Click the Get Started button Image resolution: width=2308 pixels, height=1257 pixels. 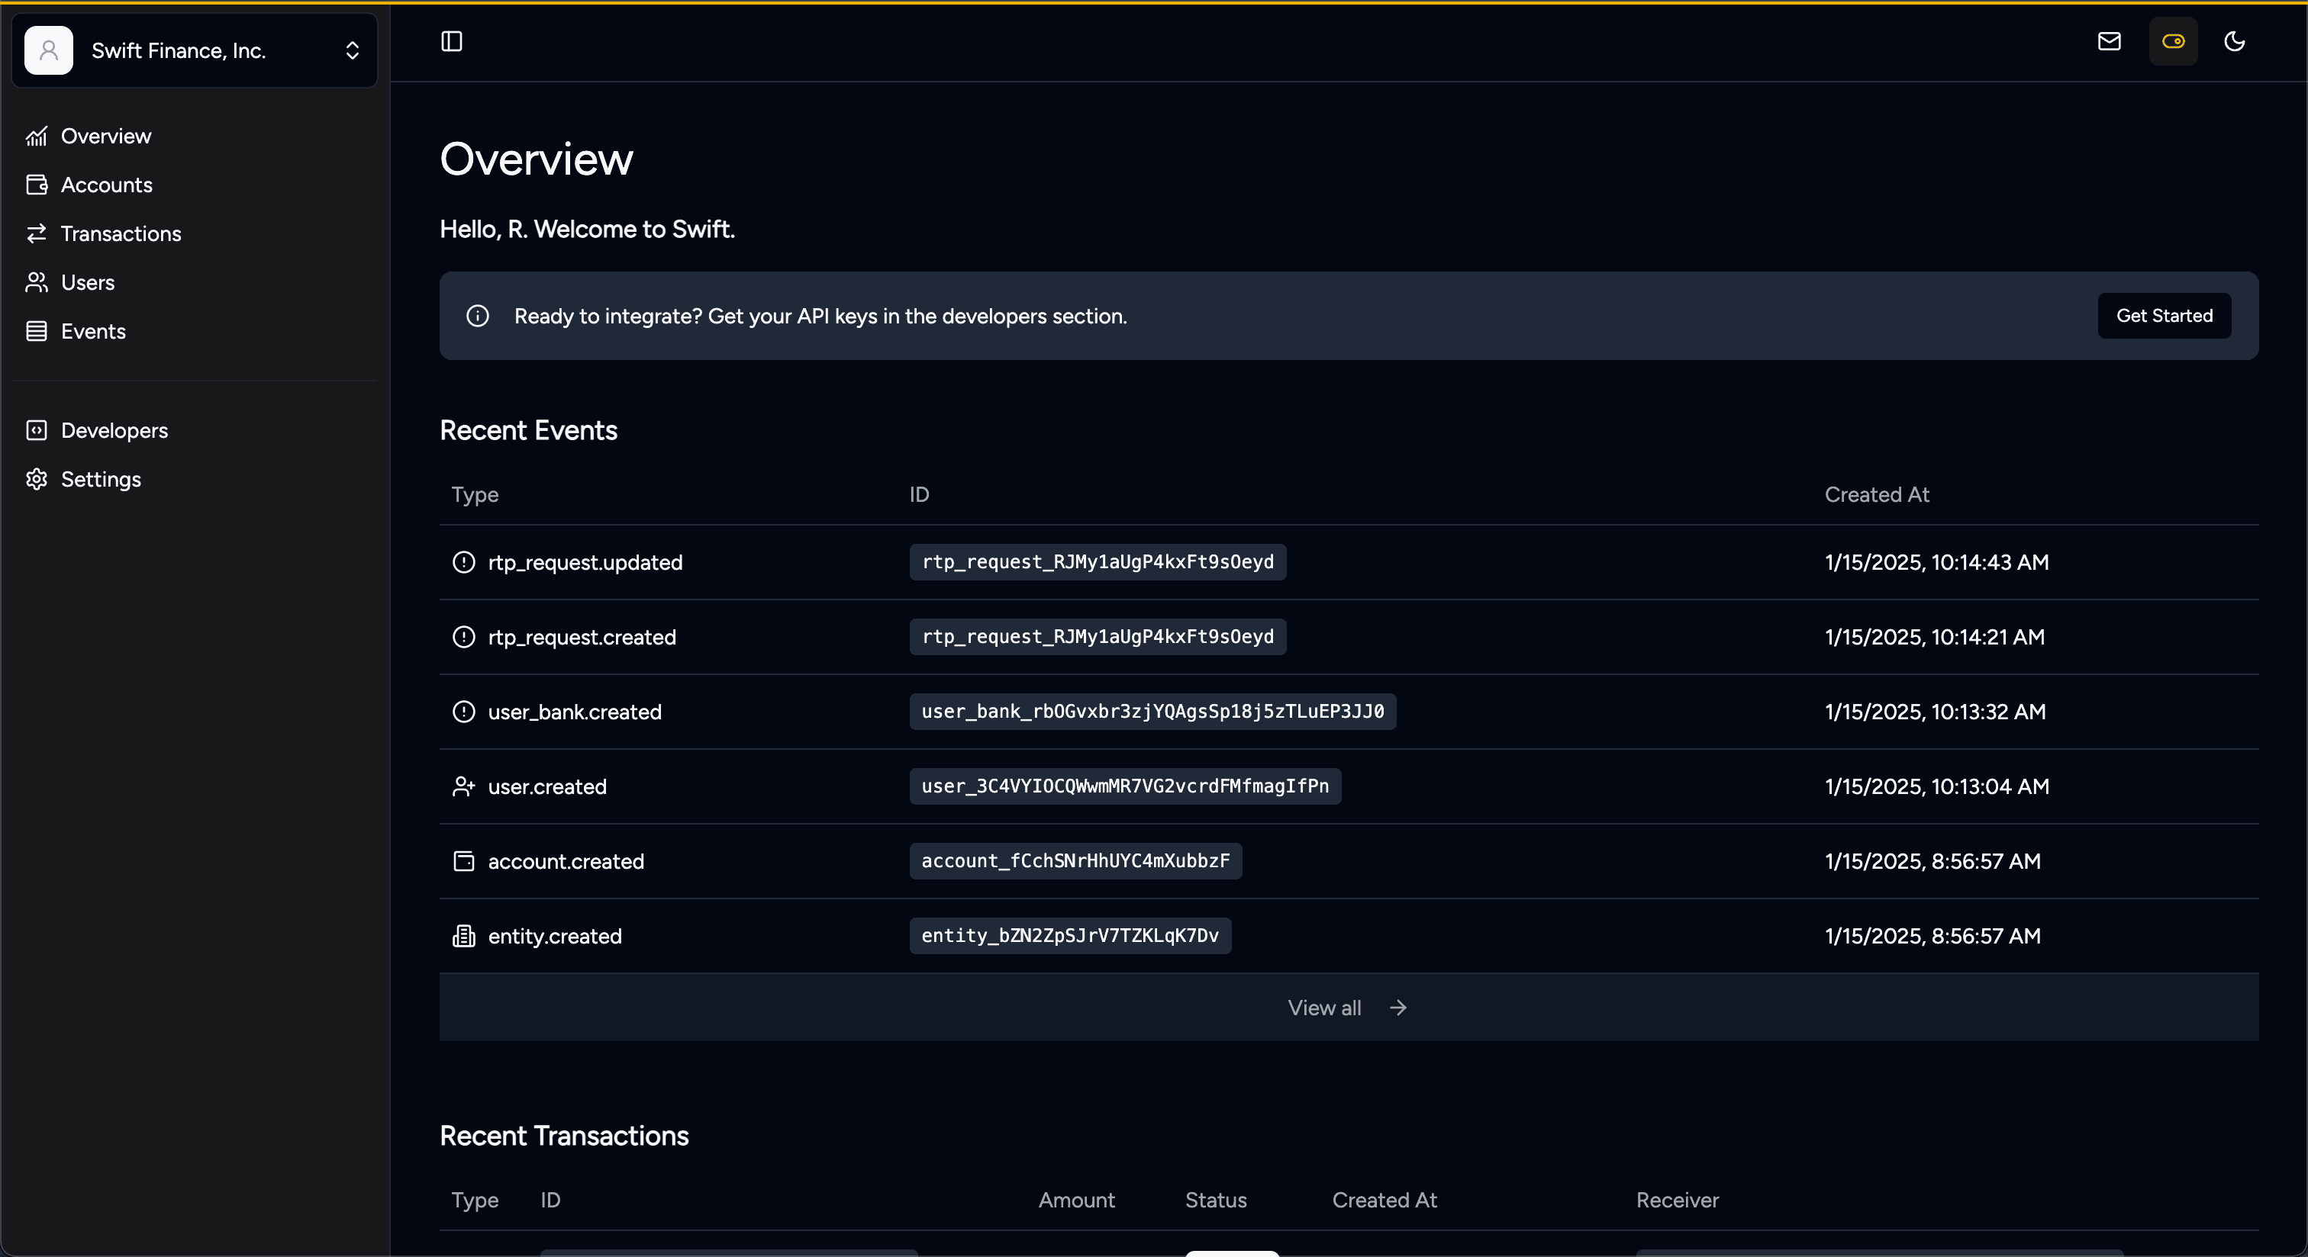point(2164,315)
